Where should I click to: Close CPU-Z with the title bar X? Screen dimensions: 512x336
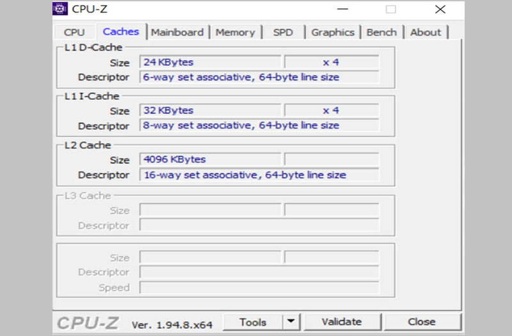point(440,9)
